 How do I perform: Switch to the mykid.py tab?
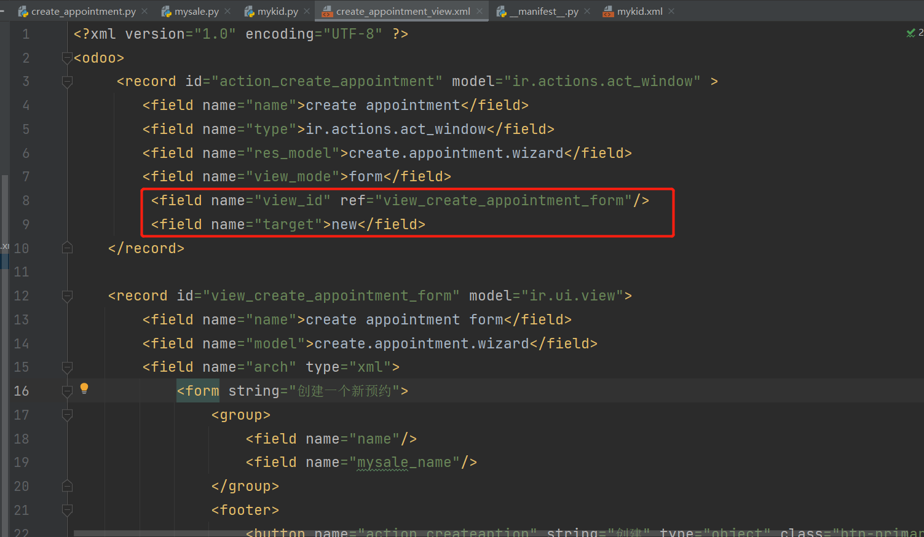pyautogui.click(x=278, y=11)
